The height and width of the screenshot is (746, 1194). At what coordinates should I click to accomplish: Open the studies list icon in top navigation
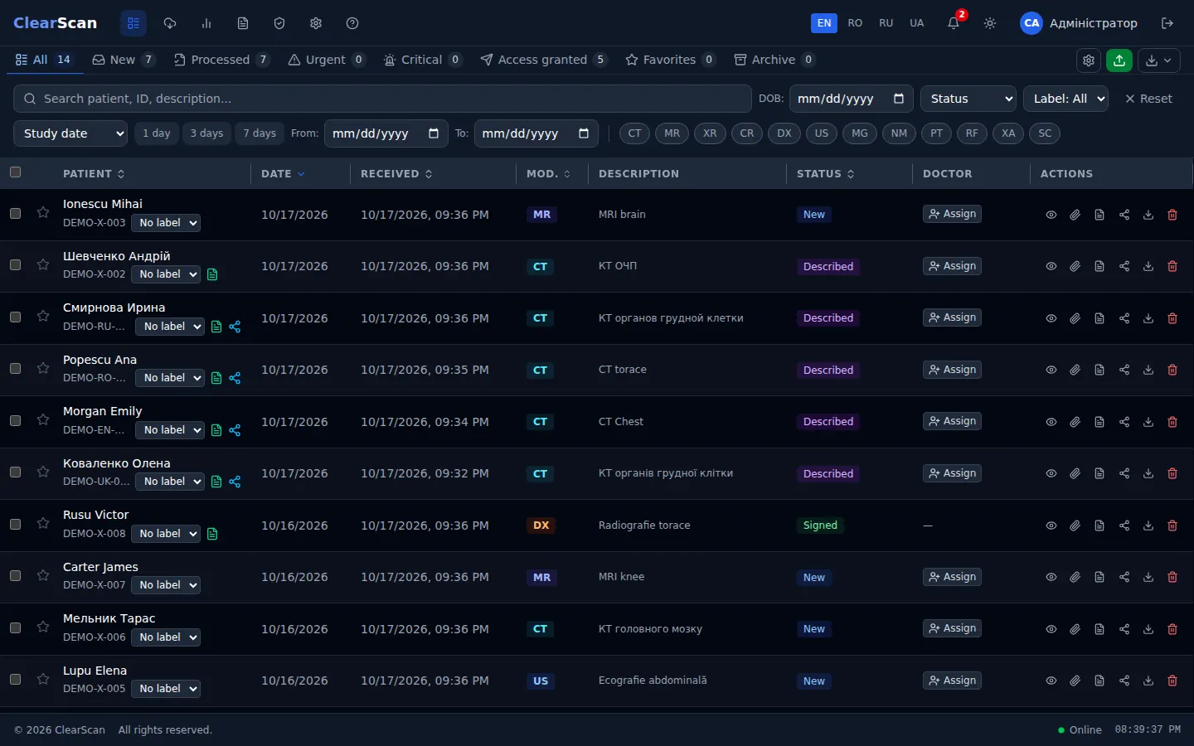click(133, 23)
